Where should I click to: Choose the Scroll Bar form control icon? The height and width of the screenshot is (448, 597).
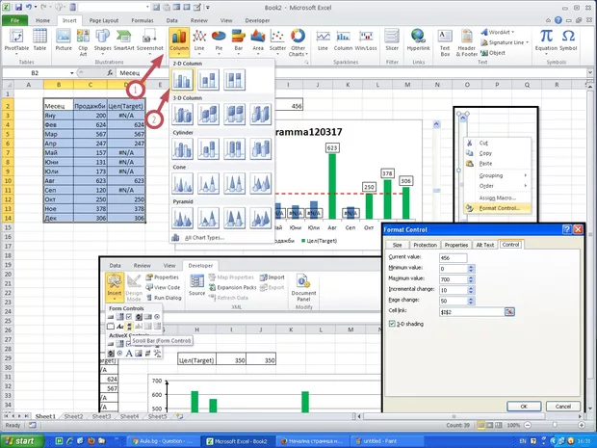click(128, 328)
